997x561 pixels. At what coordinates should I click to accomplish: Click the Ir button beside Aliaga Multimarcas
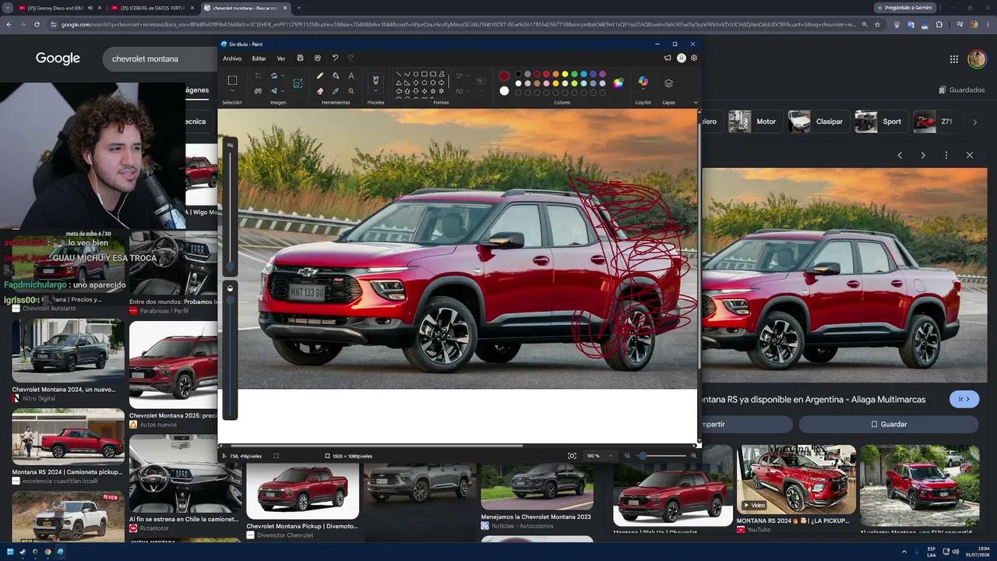pos(964,399)
